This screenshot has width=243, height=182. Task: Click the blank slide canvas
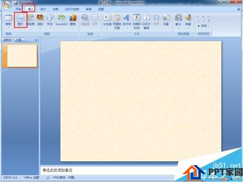141,101
